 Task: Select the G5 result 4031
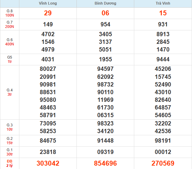(48, 60)
